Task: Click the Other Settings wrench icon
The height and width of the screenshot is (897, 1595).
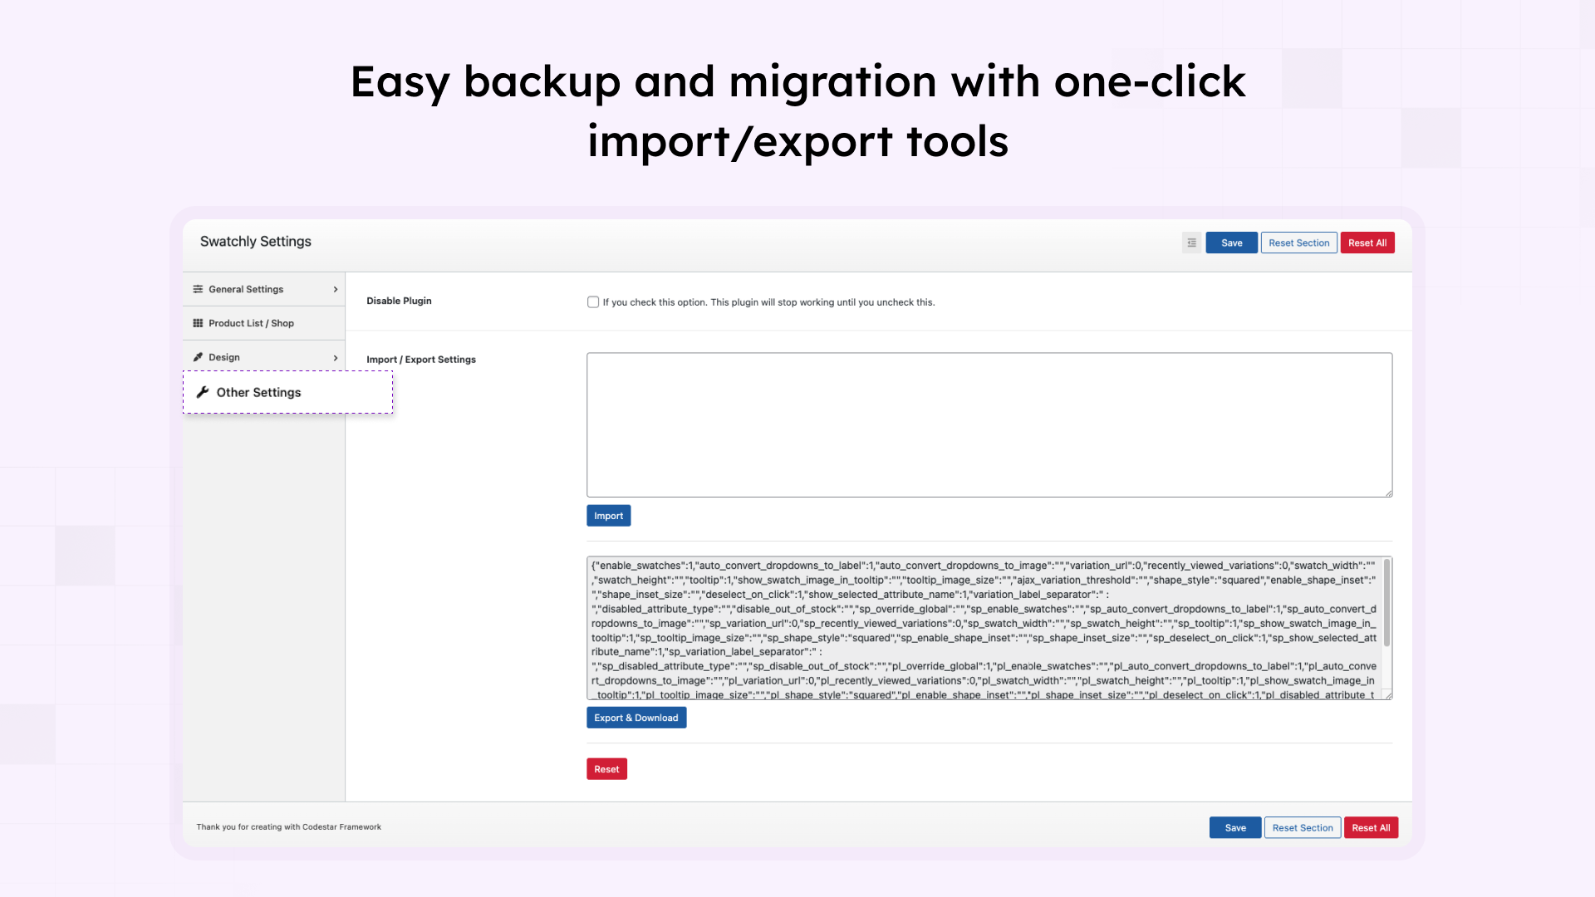Action: pos(204,392)
